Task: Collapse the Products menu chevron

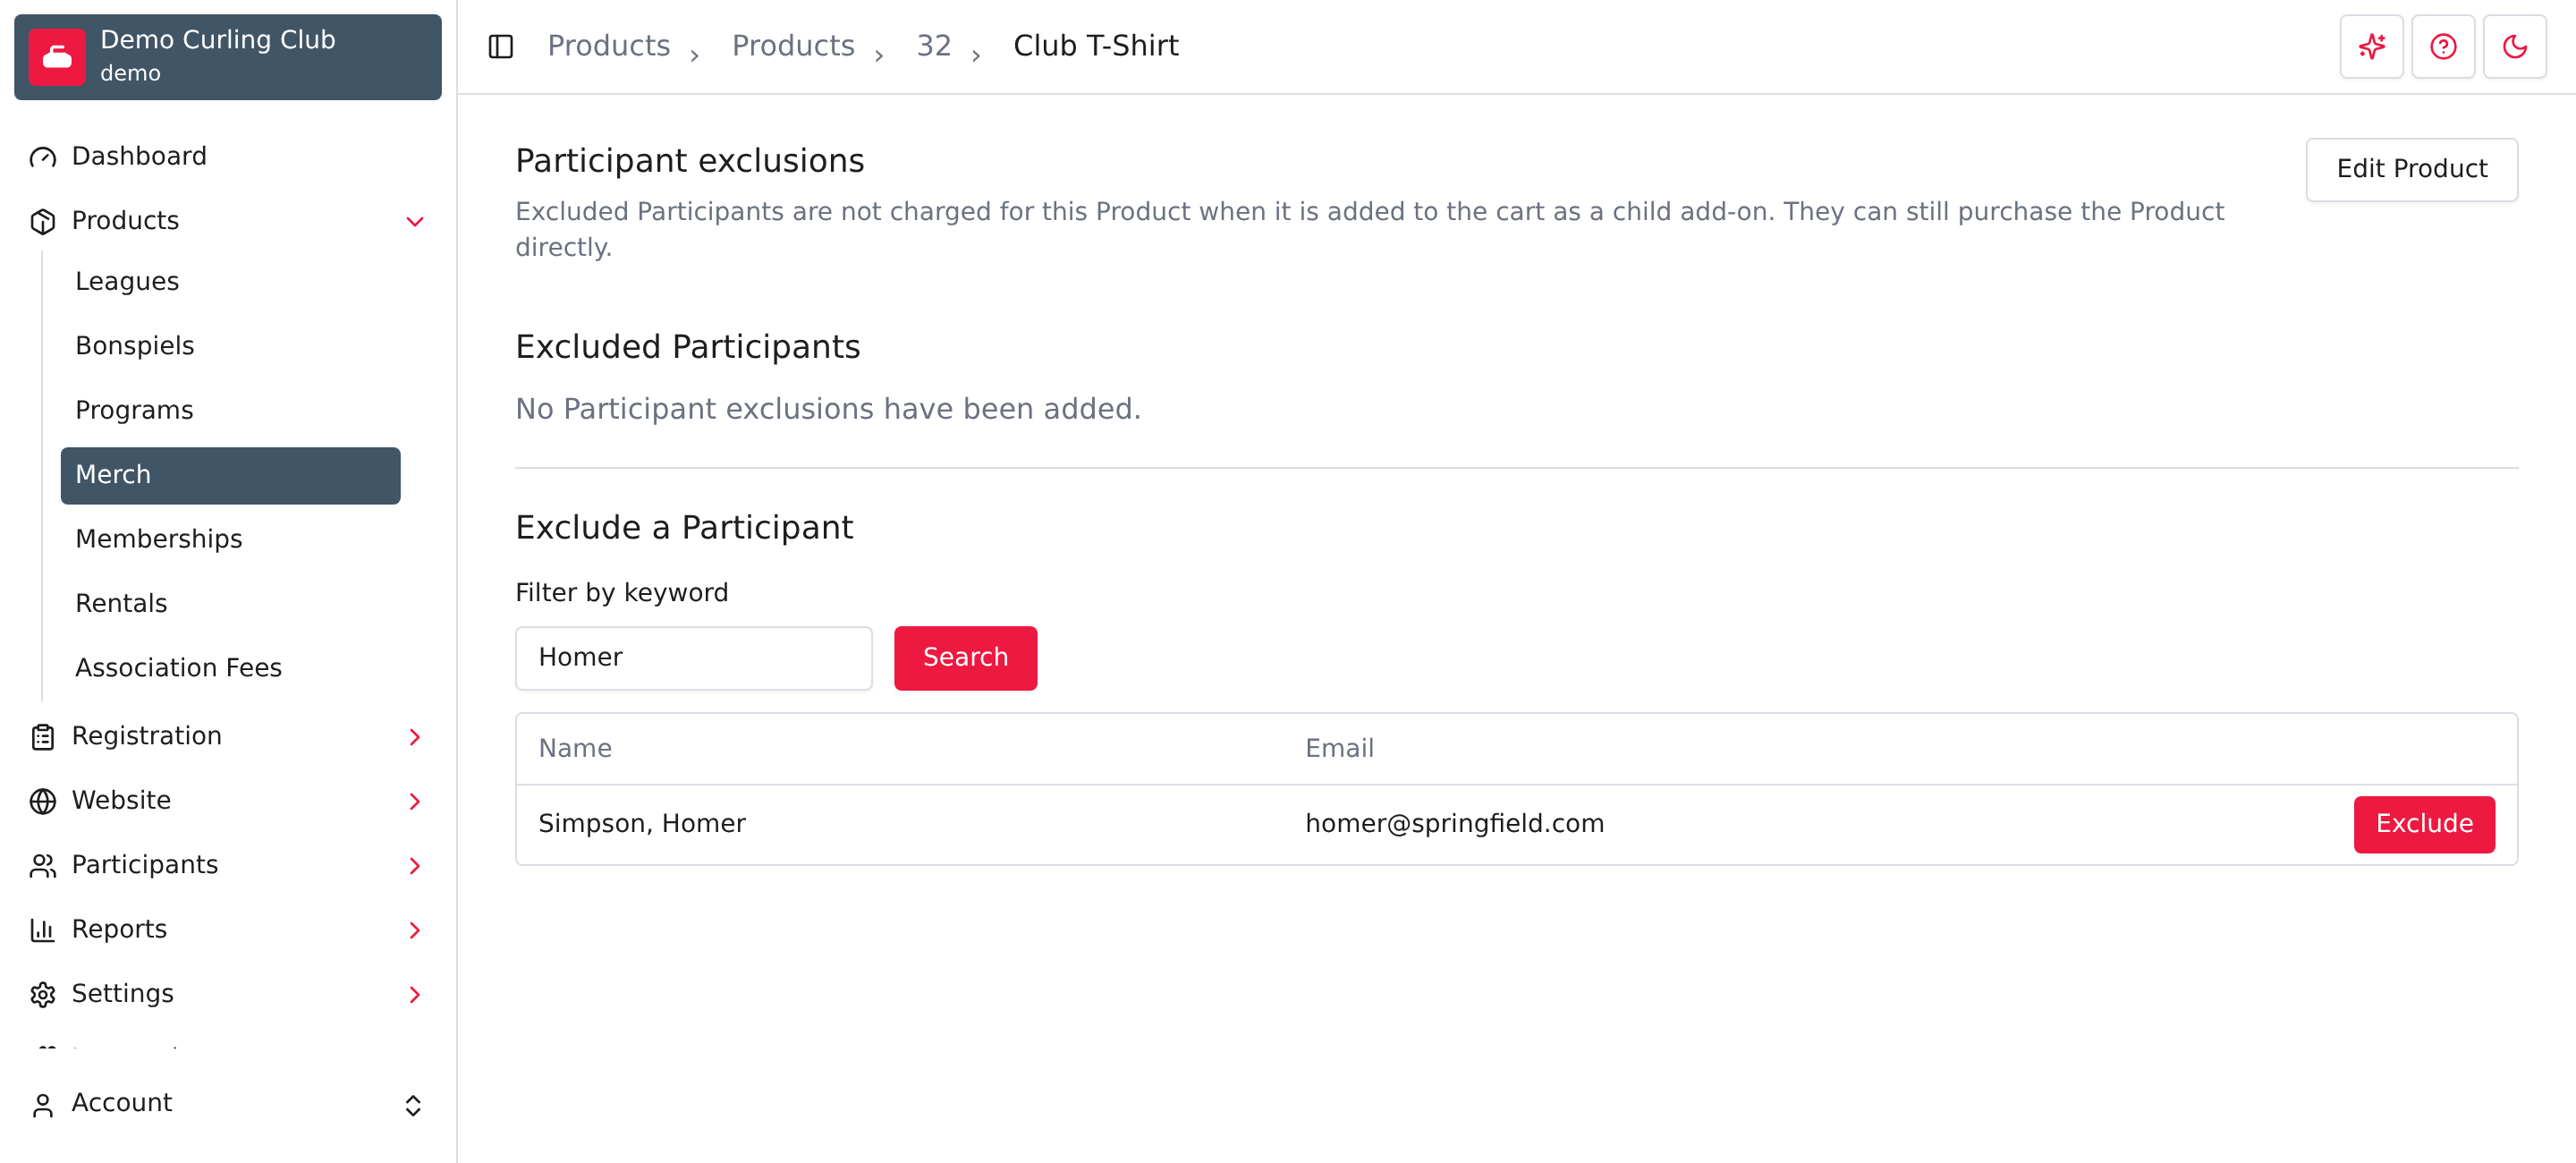Action: pyautogui.click(x=414, y=221)
